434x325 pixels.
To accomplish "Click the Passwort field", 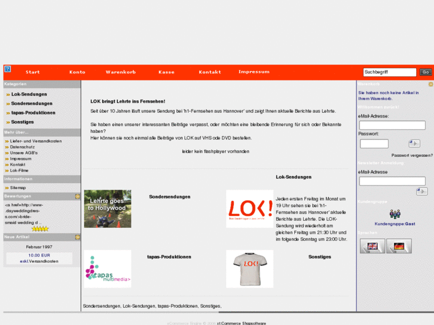I will coord(374,144).
